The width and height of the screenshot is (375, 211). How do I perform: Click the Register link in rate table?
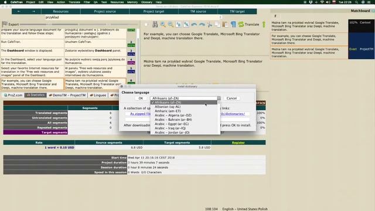pyautogui.click(x=238, y=142)
